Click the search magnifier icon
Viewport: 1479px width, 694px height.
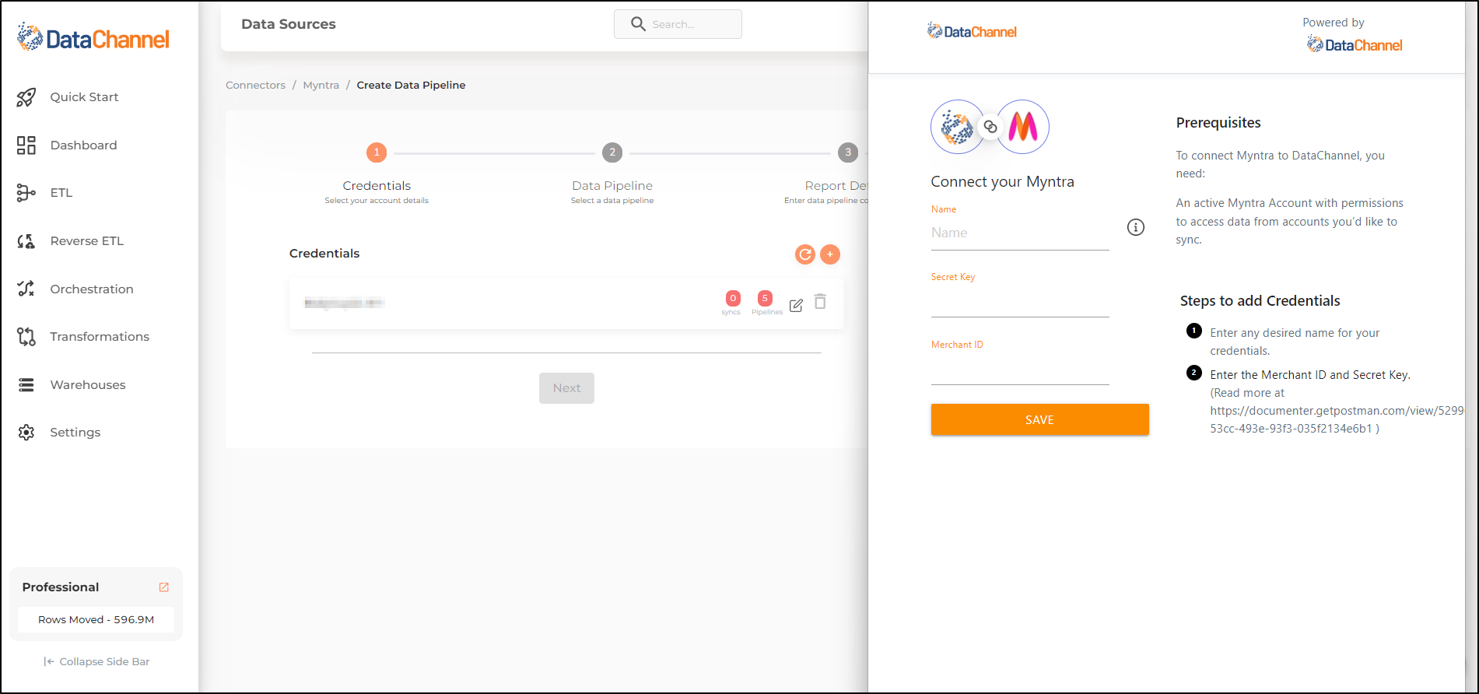tap(638, 24)
